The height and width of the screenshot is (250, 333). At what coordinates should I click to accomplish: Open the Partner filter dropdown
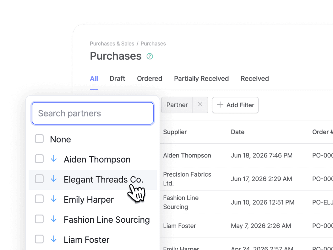click(x=177, y=105)
